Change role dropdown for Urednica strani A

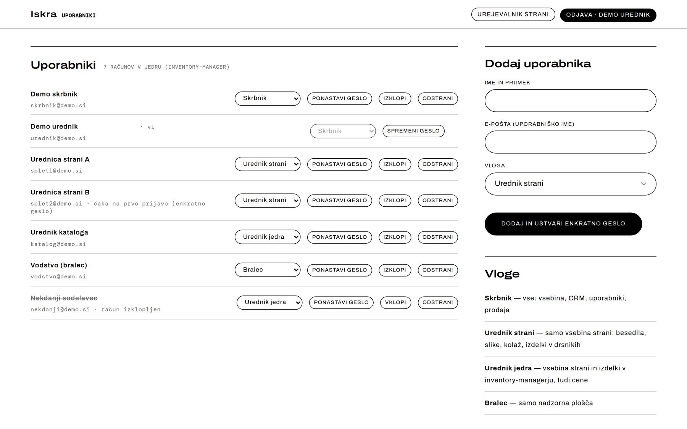(268, 164)
